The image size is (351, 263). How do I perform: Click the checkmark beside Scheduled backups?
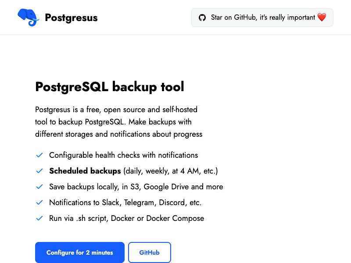tap(39, 171)
